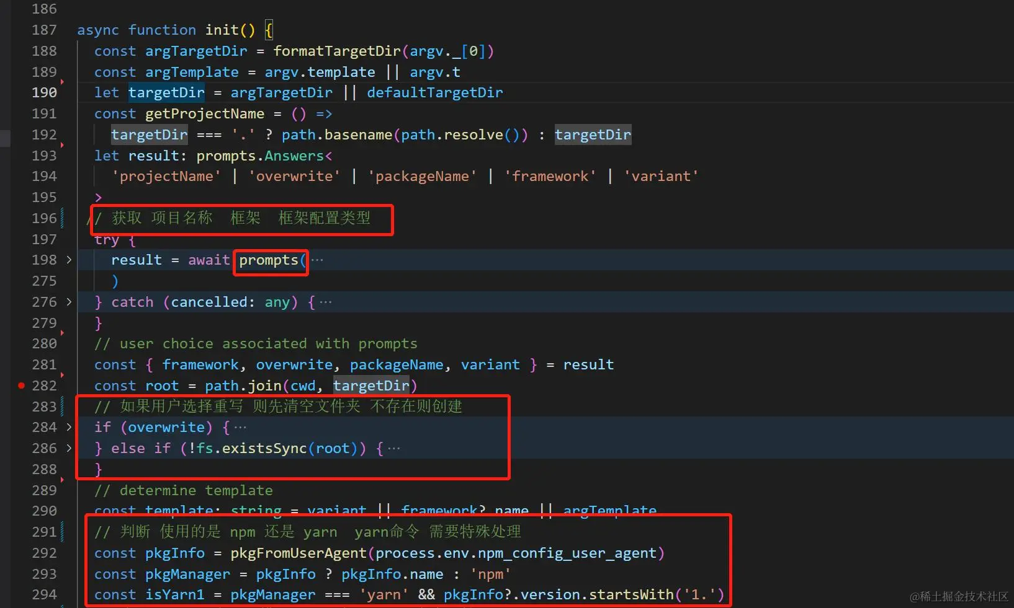Click line number 187 in gutter

(x=44, y=30)
